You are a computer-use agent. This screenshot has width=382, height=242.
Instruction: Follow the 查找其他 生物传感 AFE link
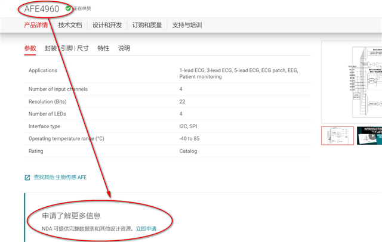[x=60, y=177]
